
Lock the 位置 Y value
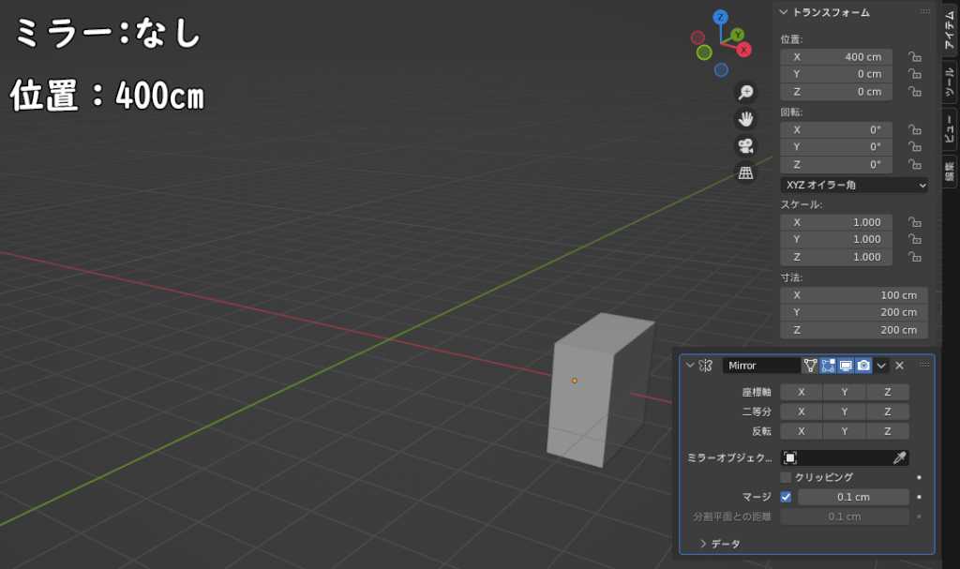coord(915,74)
